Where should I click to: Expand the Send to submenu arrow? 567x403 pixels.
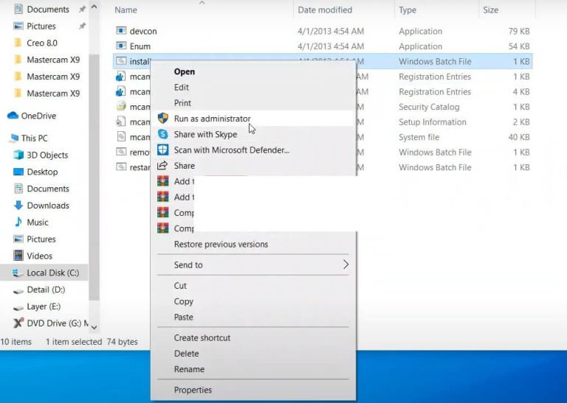346,264
